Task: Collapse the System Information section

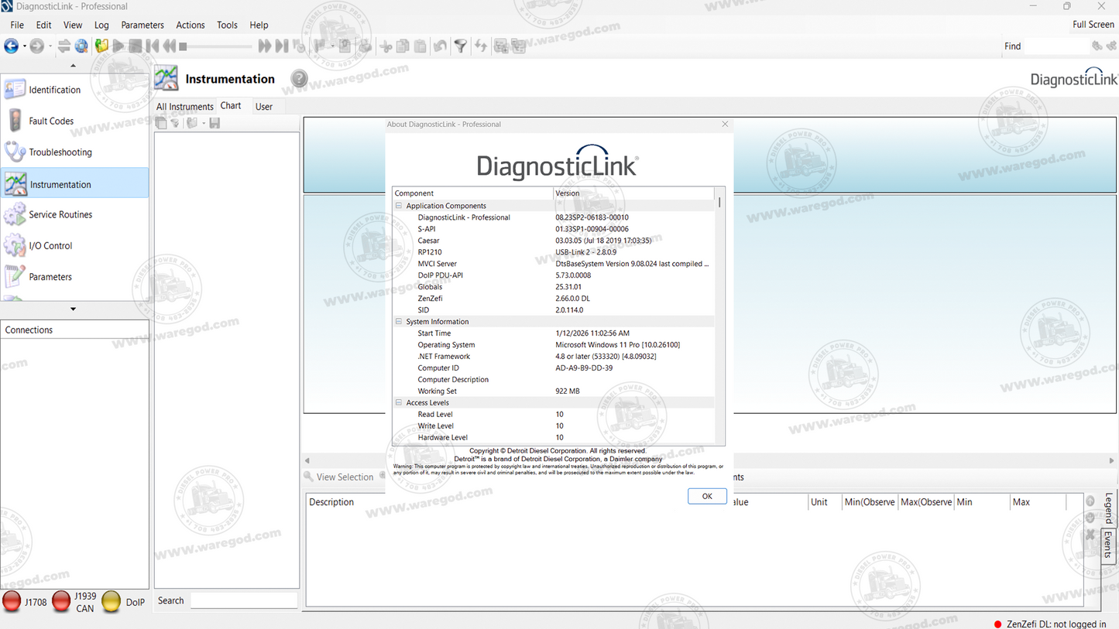Action: (x=398, y=321)
